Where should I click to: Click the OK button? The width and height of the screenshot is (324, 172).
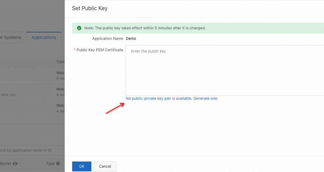point(82,166)
